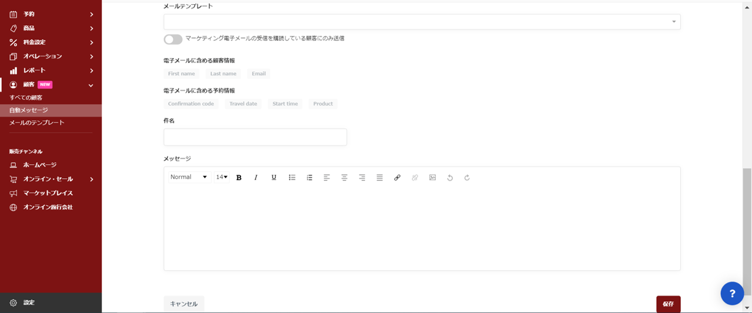Open the blue help button
Viewport: 752px width, 313px height.
[x=732, y=294]
